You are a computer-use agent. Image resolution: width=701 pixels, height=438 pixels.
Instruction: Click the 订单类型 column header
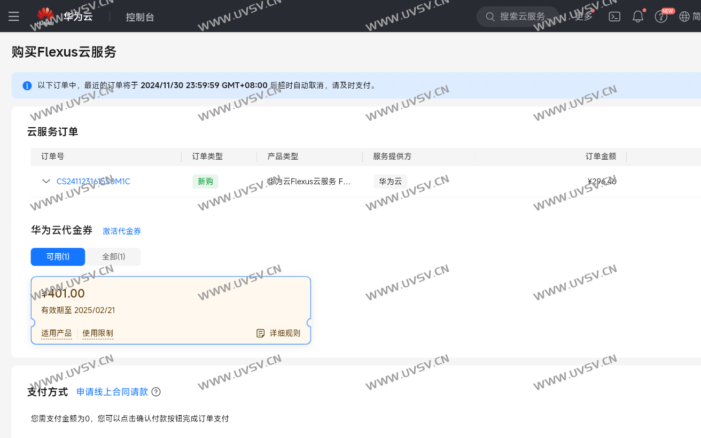point(207,157)
